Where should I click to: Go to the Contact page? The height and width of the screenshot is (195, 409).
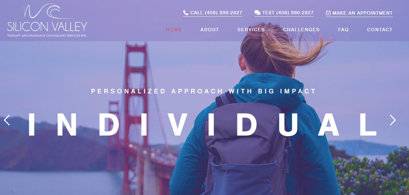(x=380, y=30)
